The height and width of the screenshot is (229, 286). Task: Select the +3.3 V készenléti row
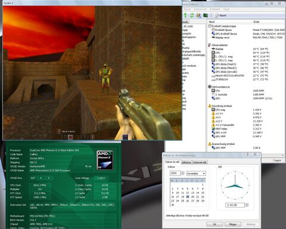(223, 125)
